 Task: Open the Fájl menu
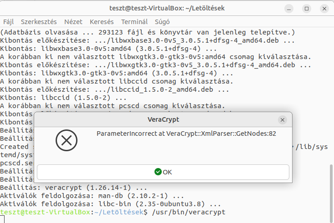pos(9,22)
